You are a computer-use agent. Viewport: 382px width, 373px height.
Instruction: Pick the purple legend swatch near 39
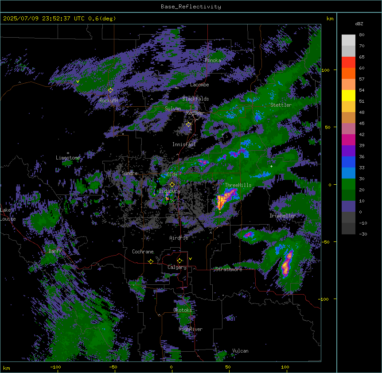point(348,151)
